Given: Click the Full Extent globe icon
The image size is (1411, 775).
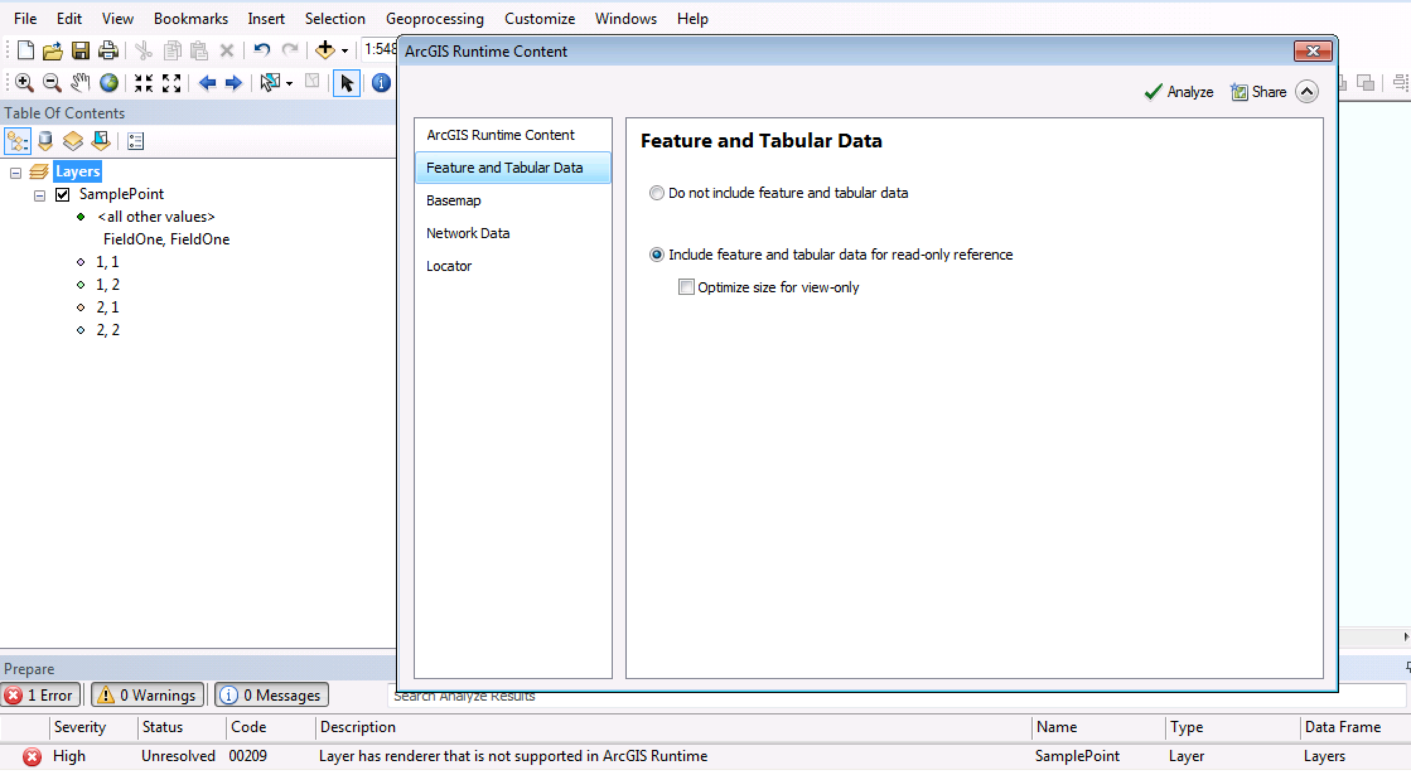Looking at the screenshot, I should pyautogui.click(x=109, y=83).
